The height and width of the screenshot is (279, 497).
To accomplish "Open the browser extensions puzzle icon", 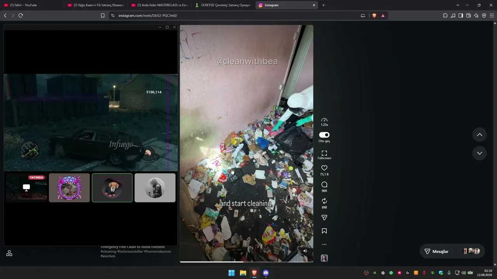I will [445, 15].
